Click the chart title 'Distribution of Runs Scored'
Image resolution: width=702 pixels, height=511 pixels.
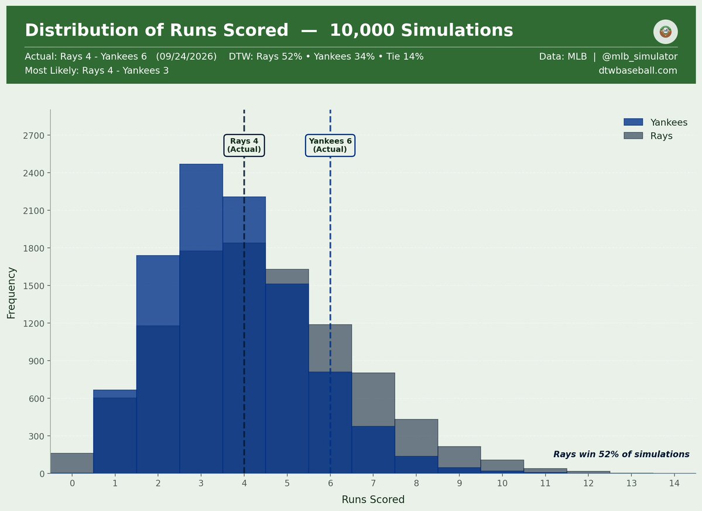[157, 30]
